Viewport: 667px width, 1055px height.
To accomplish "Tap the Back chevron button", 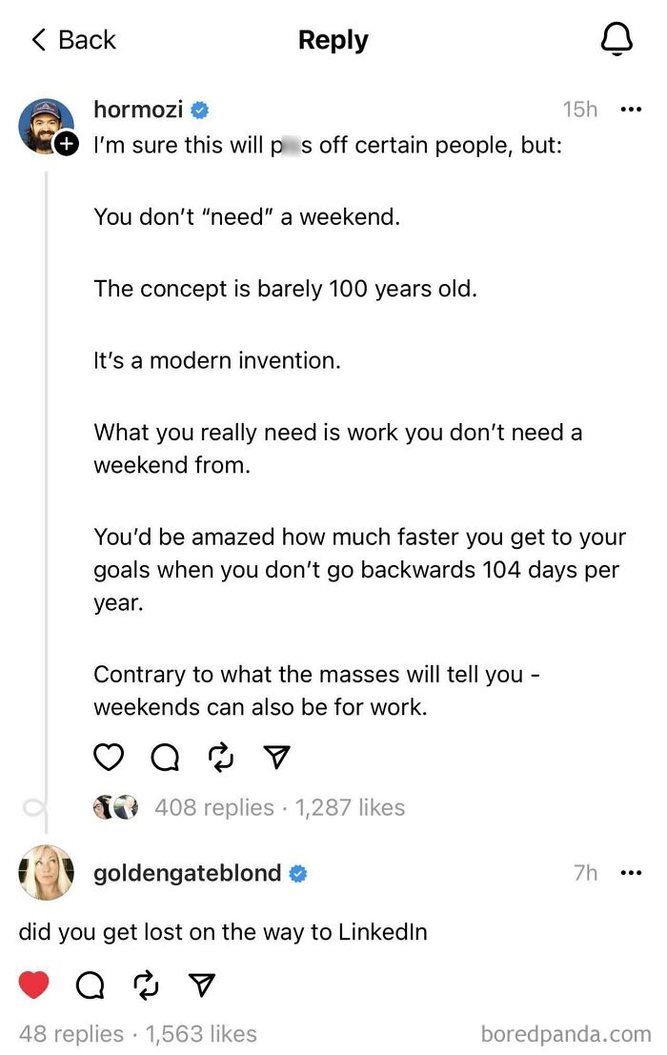I will (40, 40).
